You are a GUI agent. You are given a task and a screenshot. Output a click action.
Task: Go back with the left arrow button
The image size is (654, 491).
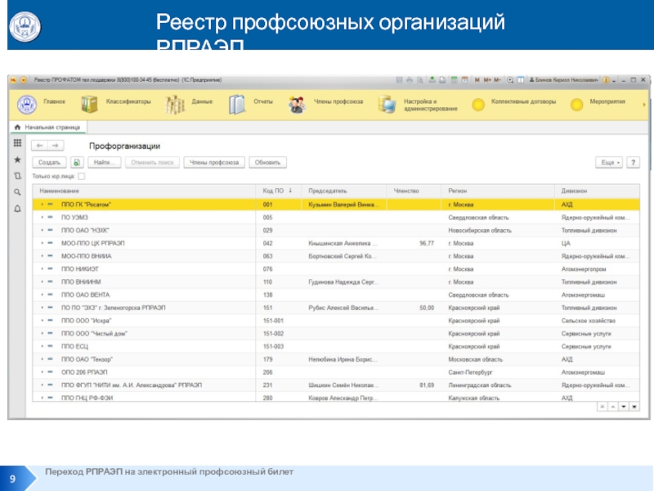pyautogui.click(x=39, y=145)
